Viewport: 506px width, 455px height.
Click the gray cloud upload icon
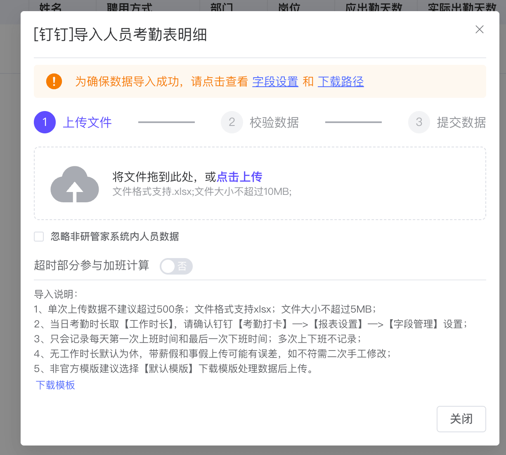click(x=75, y=184)
